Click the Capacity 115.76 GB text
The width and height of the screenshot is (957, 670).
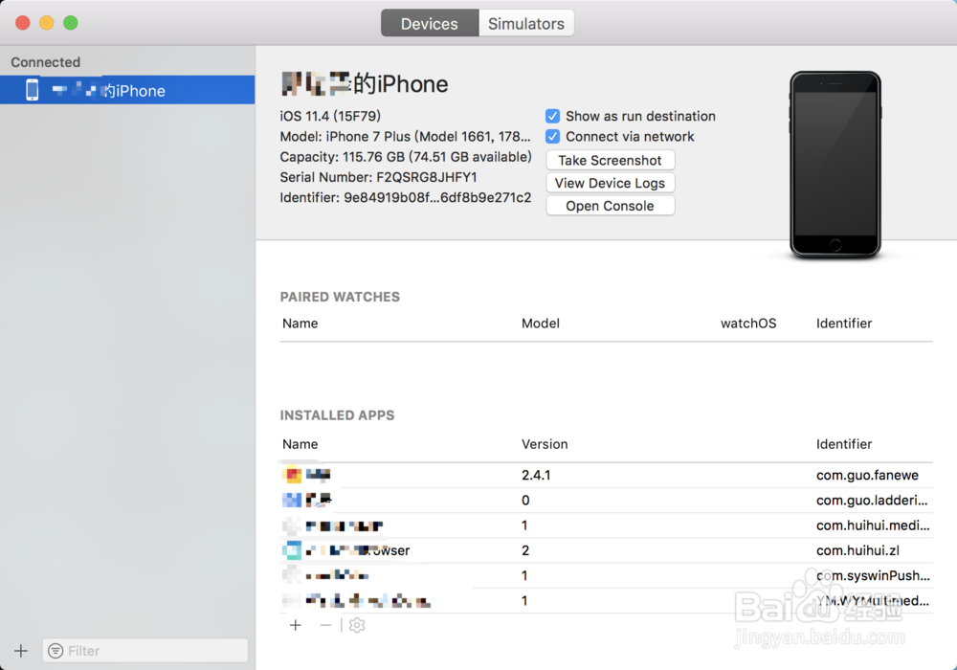(405, 157)
